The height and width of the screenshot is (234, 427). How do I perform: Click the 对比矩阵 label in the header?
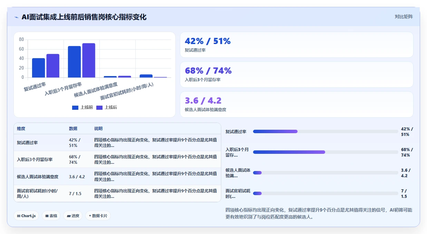[x=404, y=17]
